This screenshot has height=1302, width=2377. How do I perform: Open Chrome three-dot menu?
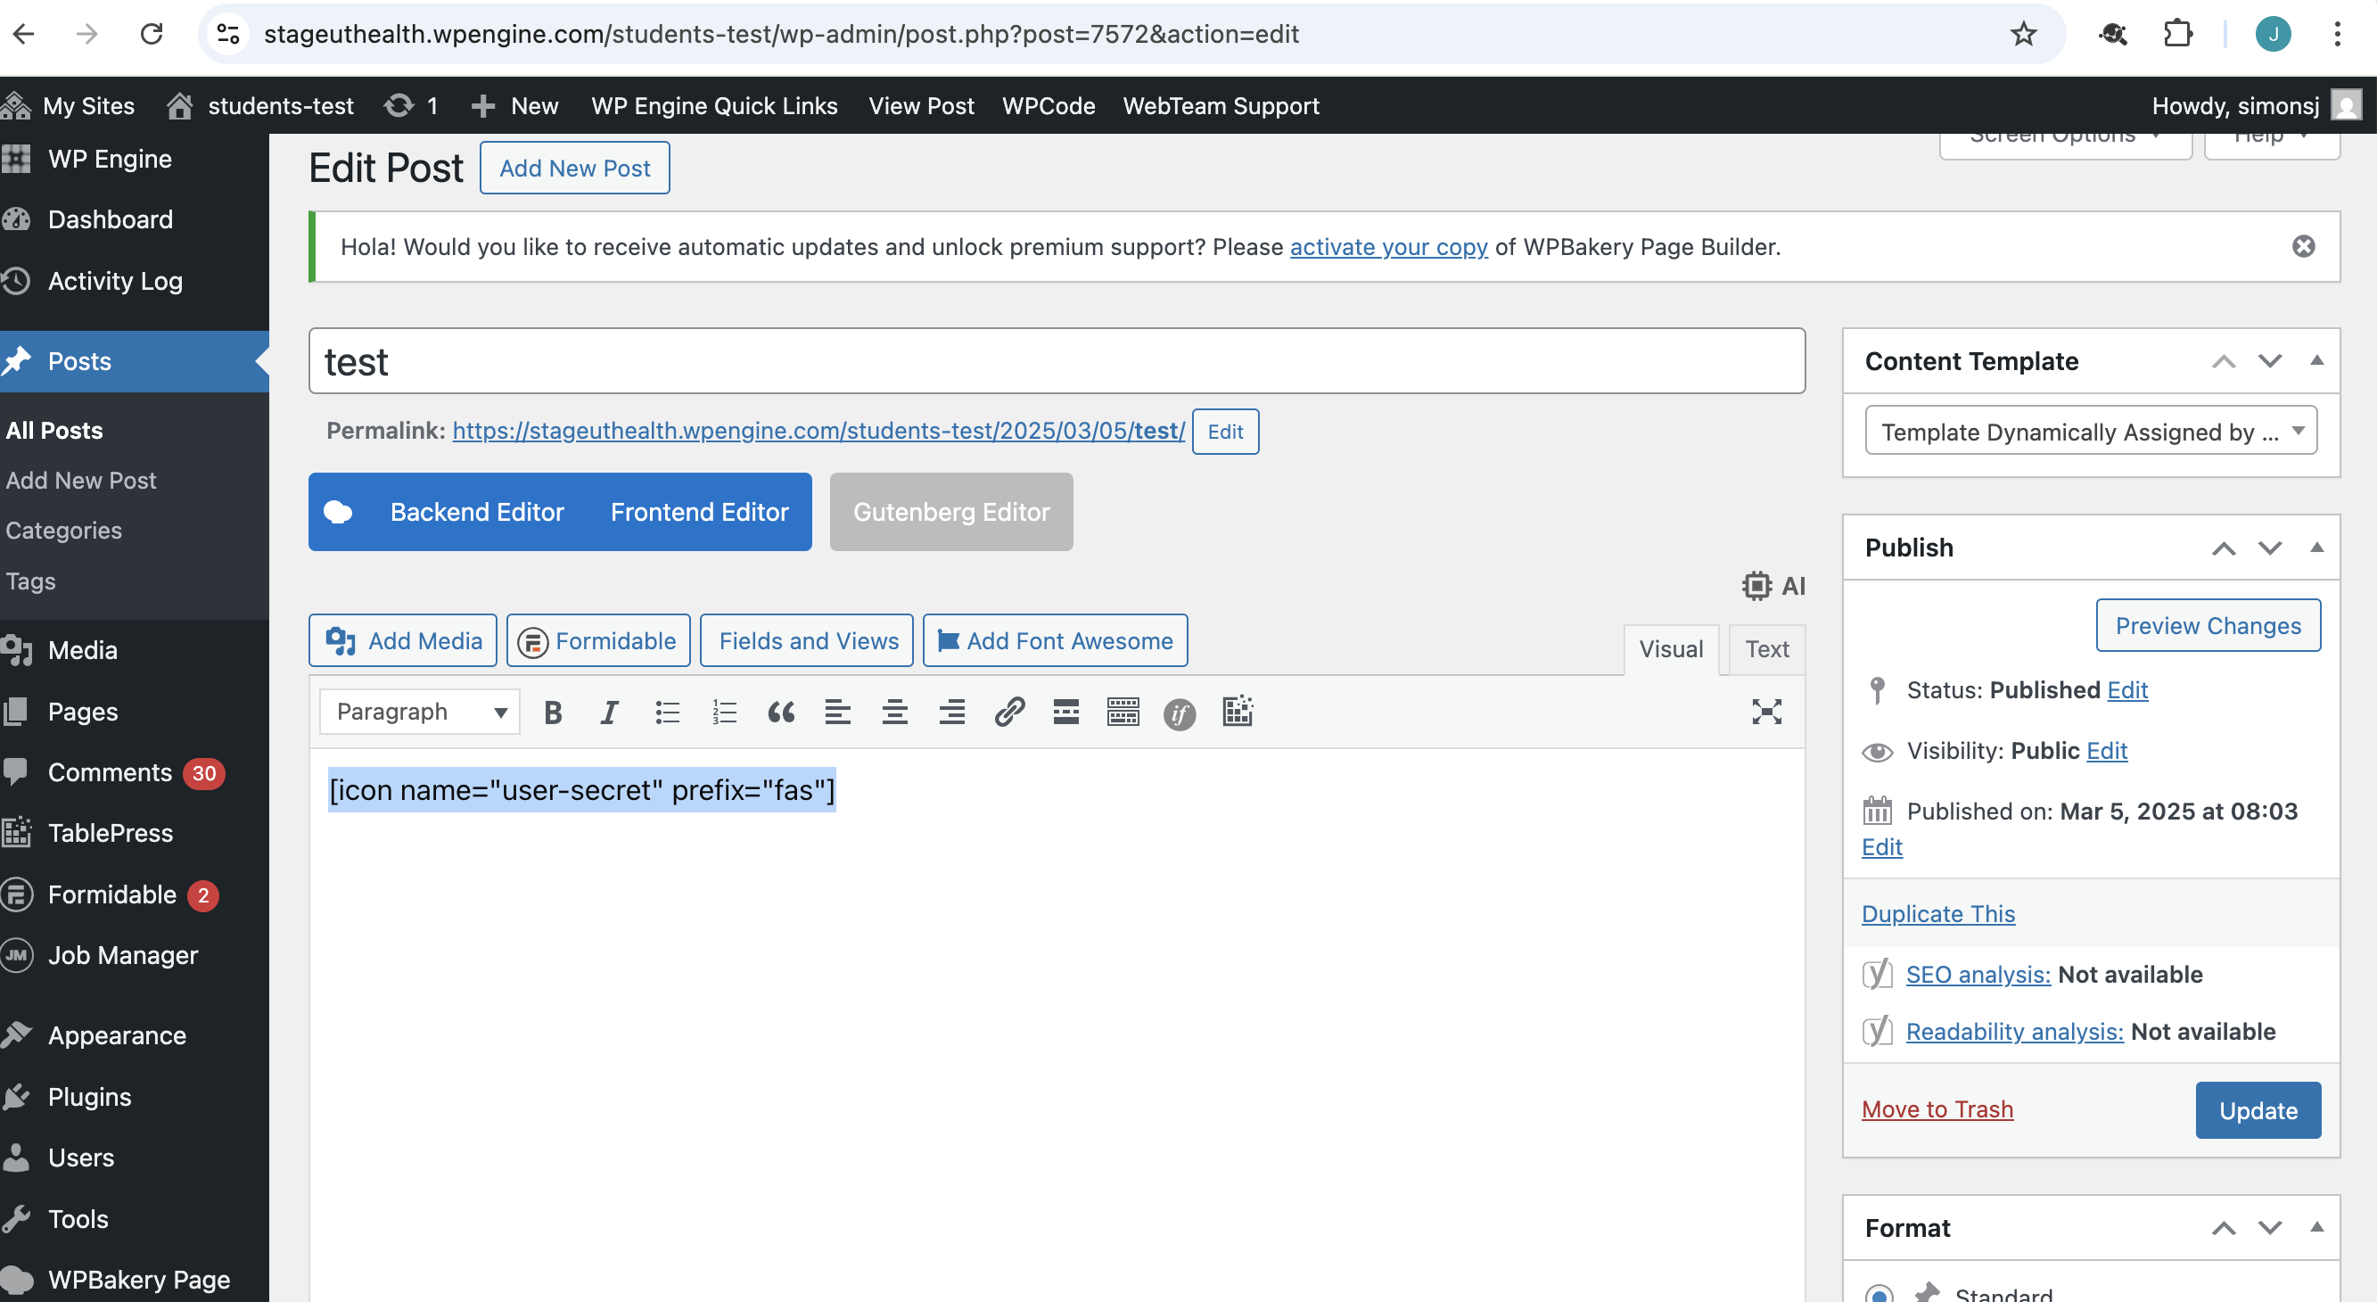tap(2337, 34)
